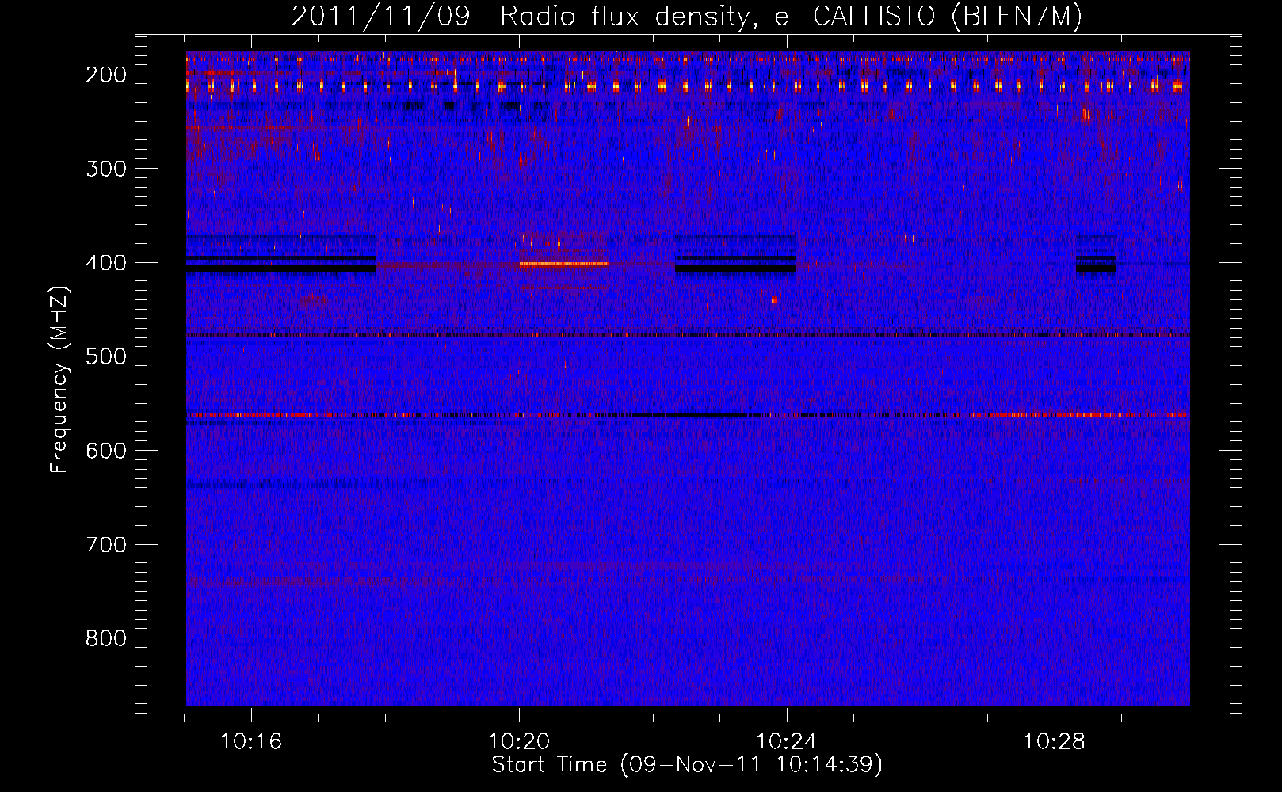Click the 'Frequency (MHZ)' y-axis label
The width and height of the screenshot is (1282, 792).
(x=59, y=380)
